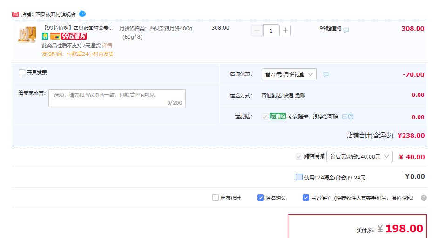Viewport: 439px width, 238px height.
Task: Click the green service guarantee badge icon
Action: [x=45, y=36]
